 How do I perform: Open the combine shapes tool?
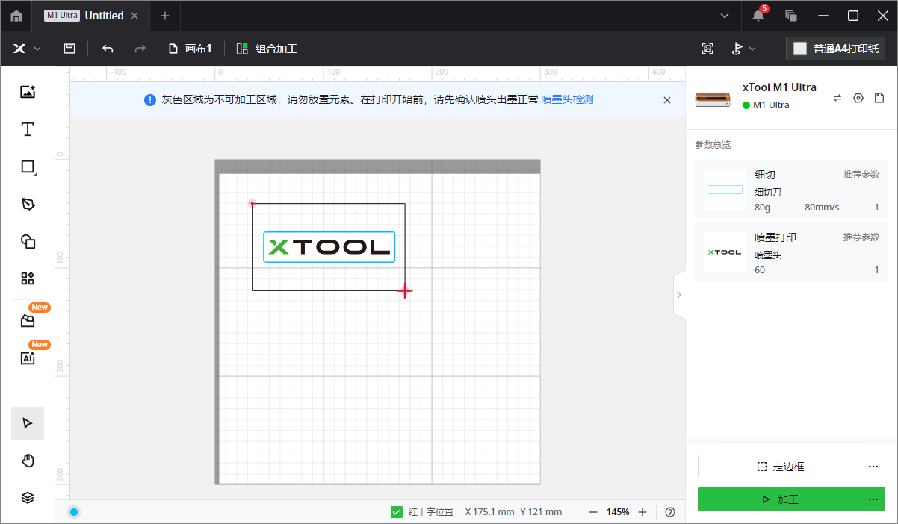(28, 241)
